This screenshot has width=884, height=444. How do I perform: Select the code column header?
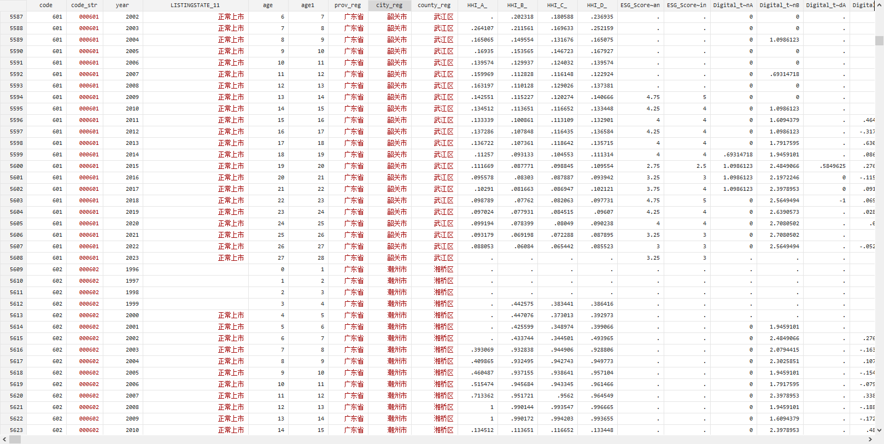click(46, 5)
